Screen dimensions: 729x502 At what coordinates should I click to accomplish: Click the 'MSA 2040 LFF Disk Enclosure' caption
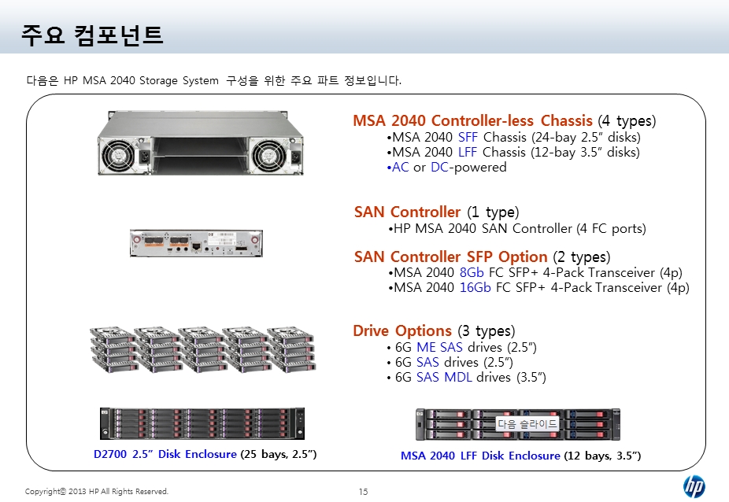pyautogui.click(x=520, y=456)
